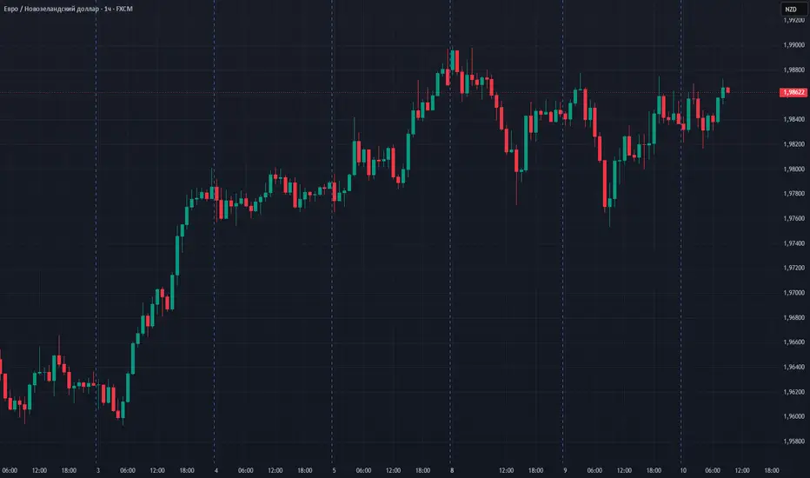Click the 1,96600 price axis label
The image size is (810, 478).
point(794,342)
